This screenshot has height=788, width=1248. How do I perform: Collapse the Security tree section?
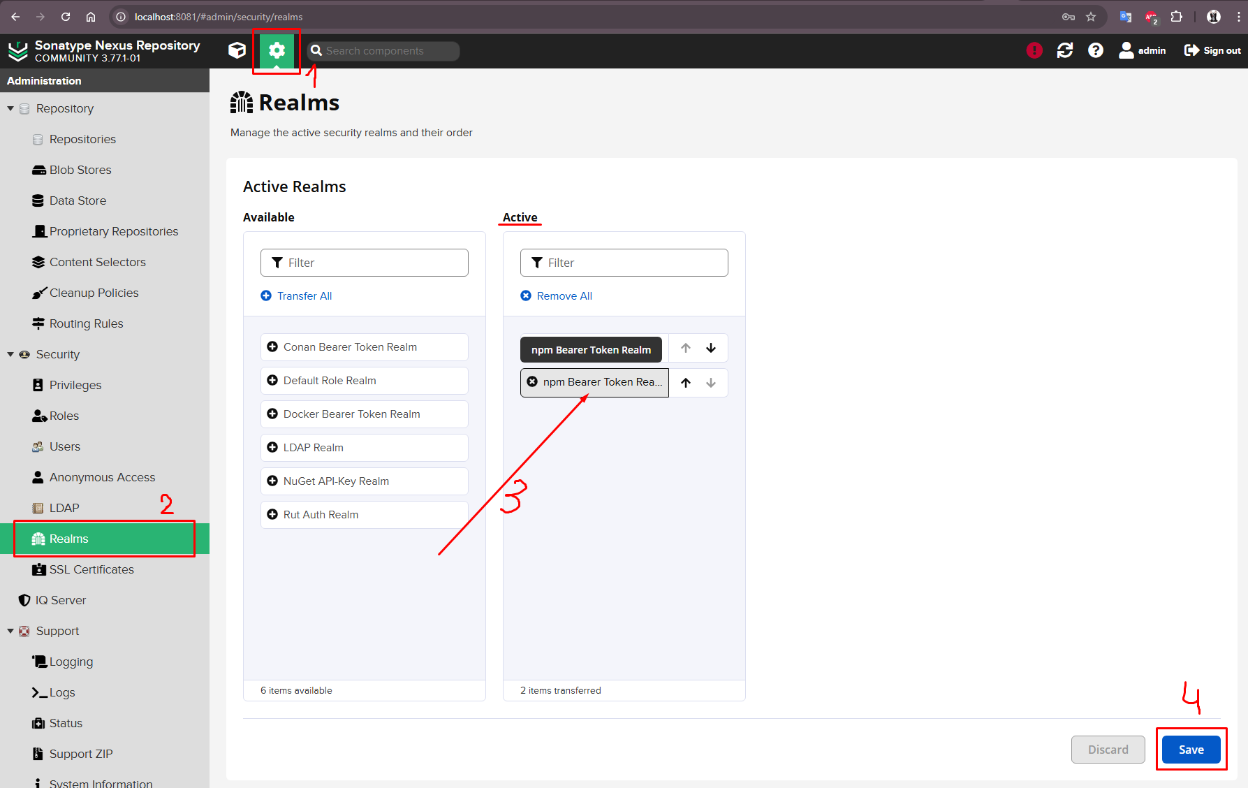10,355
